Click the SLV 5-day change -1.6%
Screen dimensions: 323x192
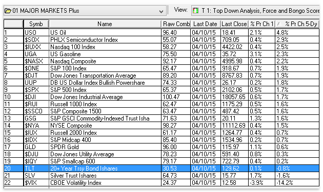click(x=297, y=176)
